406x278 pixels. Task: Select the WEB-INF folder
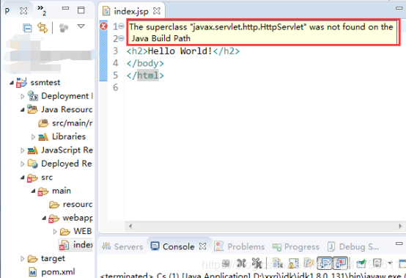(83, 231)
